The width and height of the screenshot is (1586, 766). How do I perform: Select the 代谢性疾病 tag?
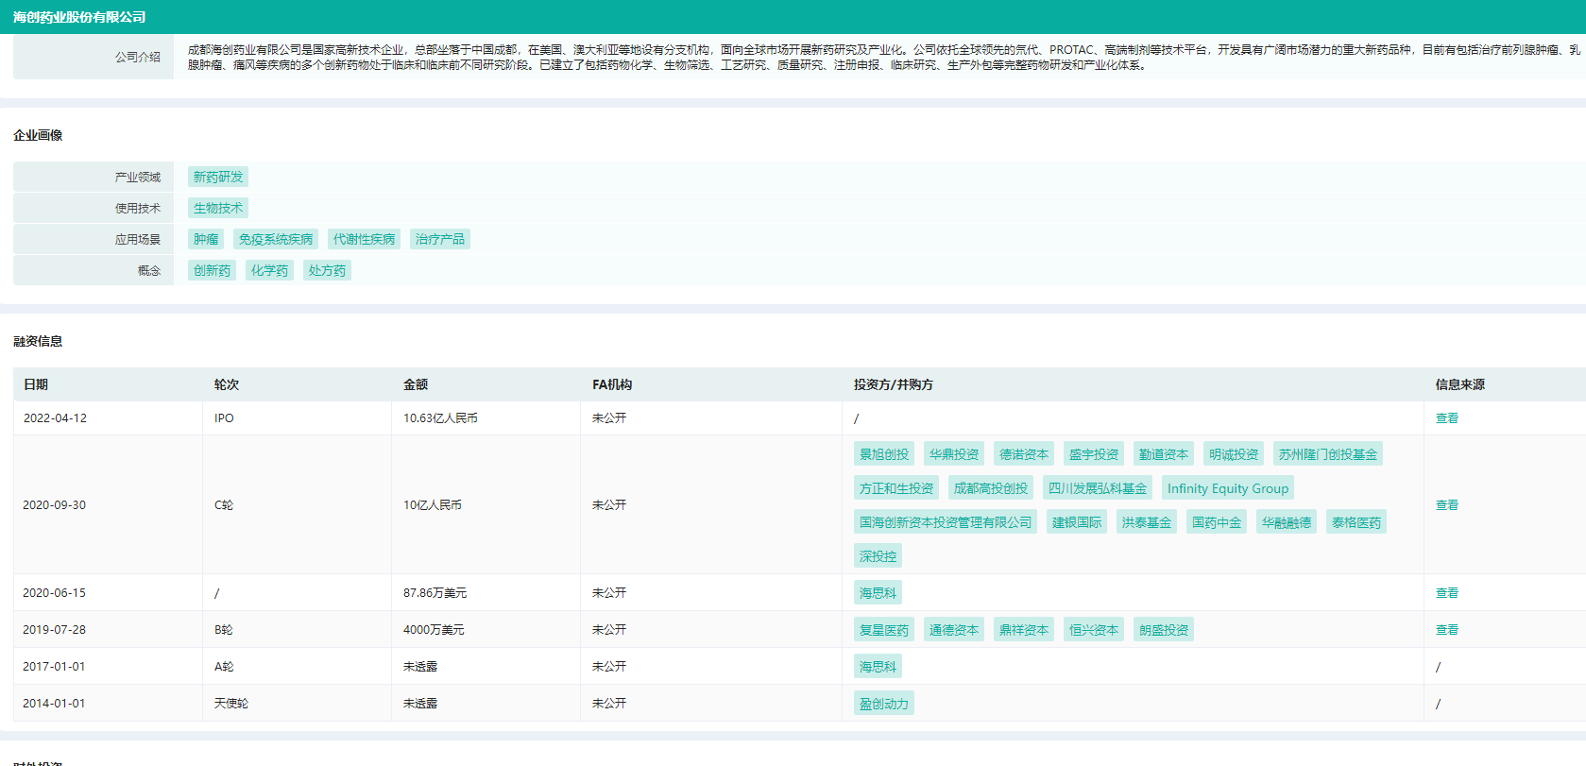tap(364, 239)
